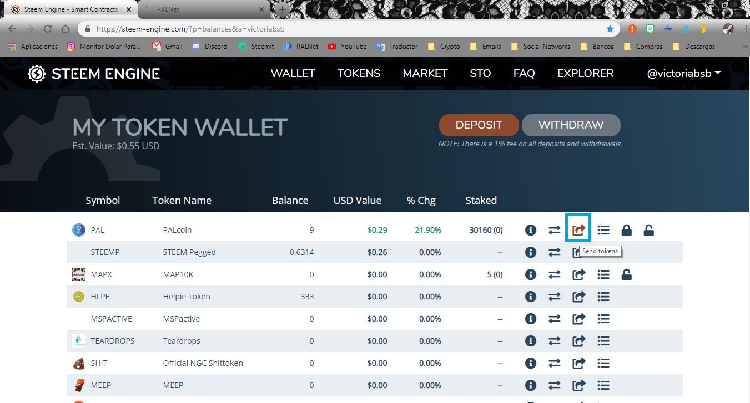Open MARKET in the navigation

coord(425,73)
